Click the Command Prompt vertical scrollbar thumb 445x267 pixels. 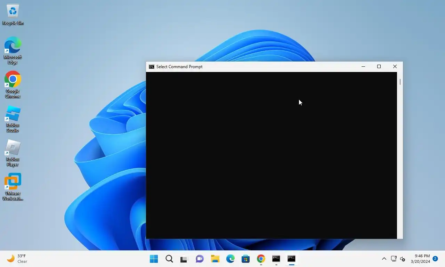(400, 82)
